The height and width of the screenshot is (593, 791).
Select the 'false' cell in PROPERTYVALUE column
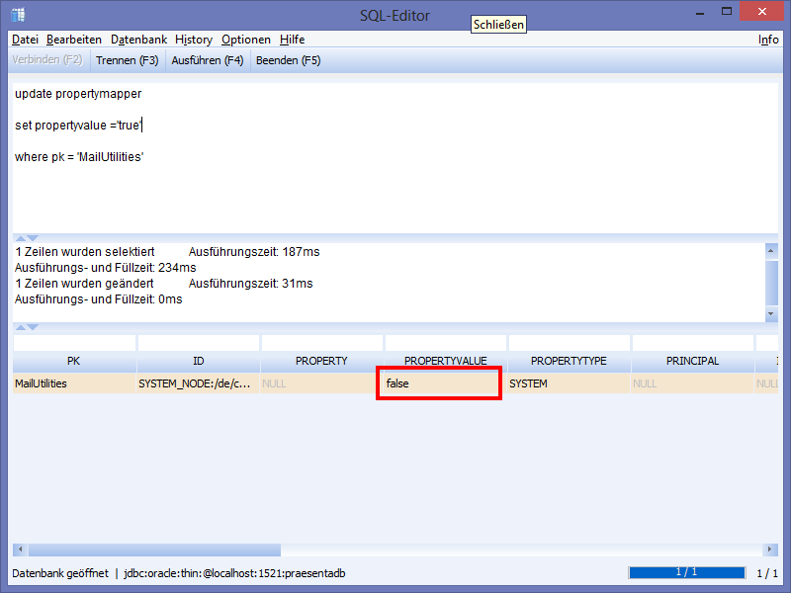click(439, 383)
